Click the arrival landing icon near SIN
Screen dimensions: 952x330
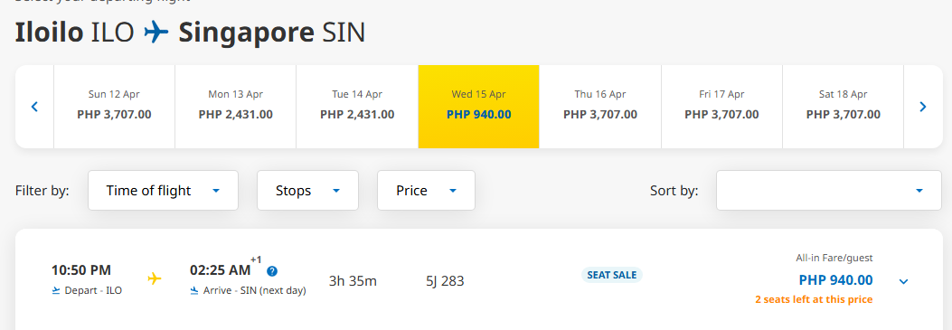point(194,290)
